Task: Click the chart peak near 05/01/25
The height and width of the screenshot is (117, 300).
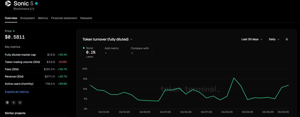Action: tap(234, 78)
